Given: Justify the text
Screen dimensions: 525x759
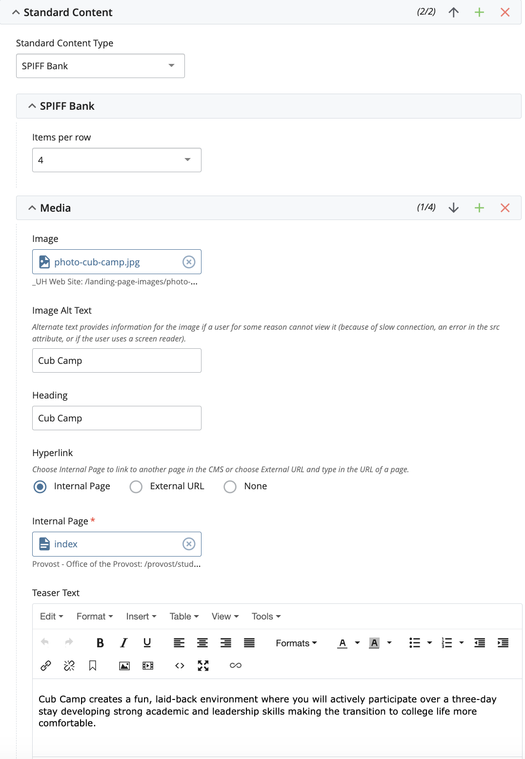Looking at the screenshot, I should 249,643.
